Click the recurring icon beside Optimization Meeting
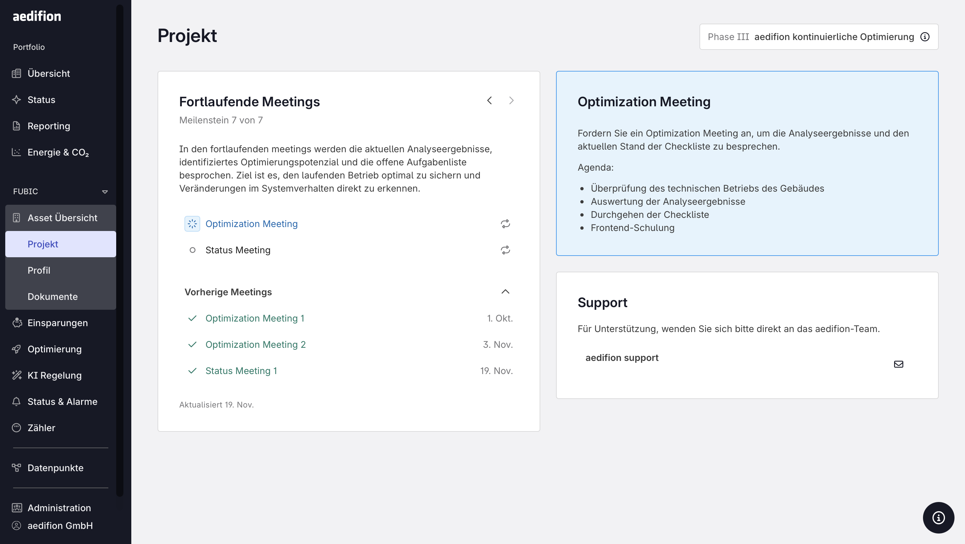This screenshot has height=544, width=965. coord(505,224)
